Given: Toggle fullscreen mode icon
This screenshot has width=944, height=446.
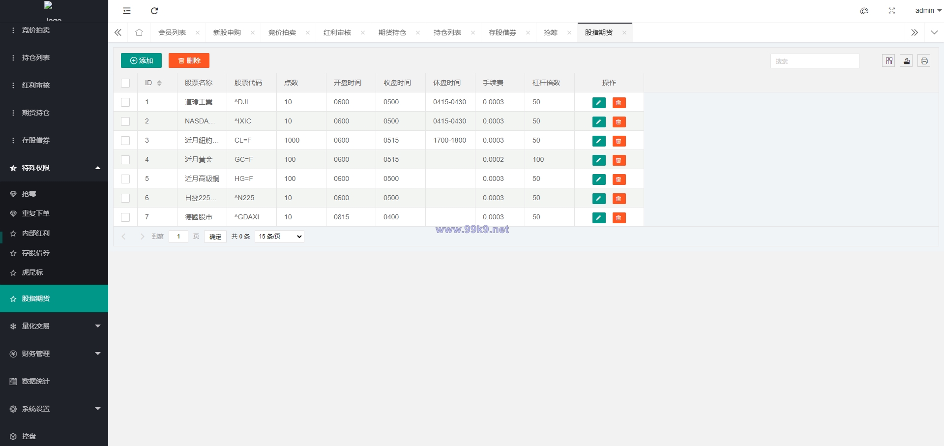Looking at the screenshot, I should (x=892, y=11).
